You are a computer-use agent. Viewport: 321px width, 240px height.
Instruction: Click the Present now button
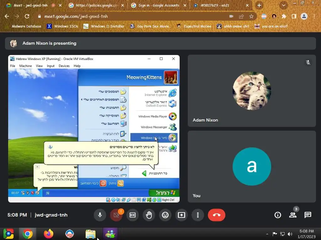click(182, 215)
